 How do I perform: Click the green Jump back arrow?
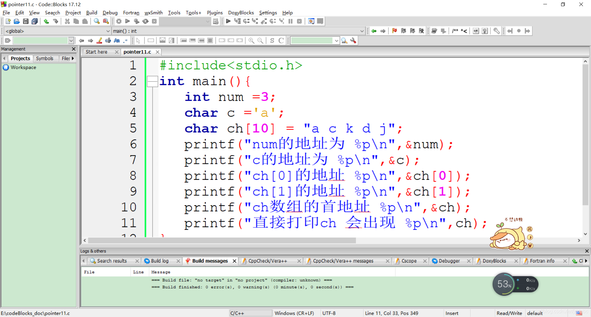374,31
